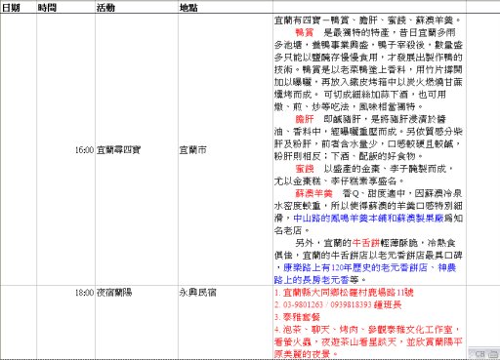Click the red line starting 看螢火蟲
This screenshot has height=360, width=500.
[x=368, y=341]
